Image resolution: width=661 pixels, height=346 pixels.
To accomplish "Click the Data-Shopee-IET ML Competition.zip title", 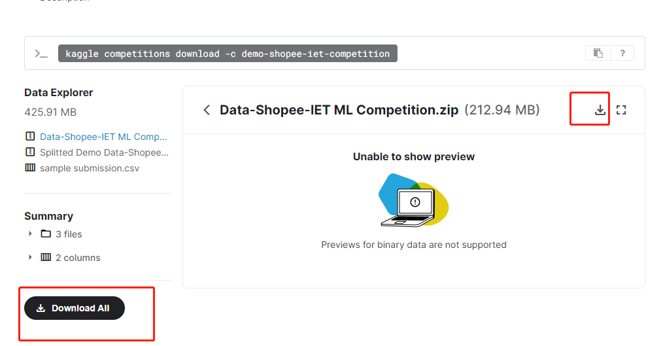I will 339,110.
